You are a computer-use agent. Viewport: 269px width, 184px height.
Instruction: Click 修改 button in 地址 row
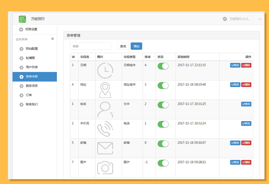(235, 85)
